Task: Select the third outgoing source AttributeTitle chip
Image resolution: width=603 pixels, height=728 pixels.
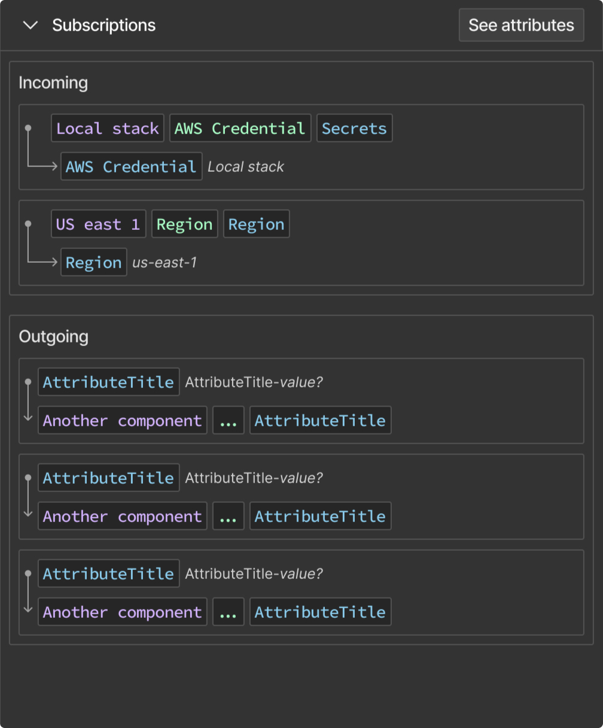Action: [x=108, y=574]
